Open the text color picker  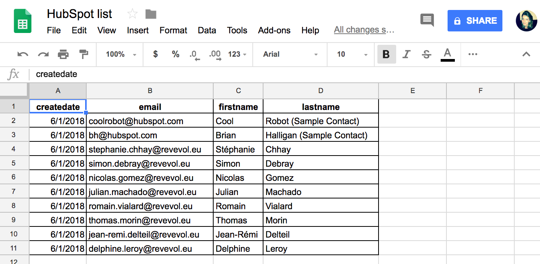pos(448,54)
